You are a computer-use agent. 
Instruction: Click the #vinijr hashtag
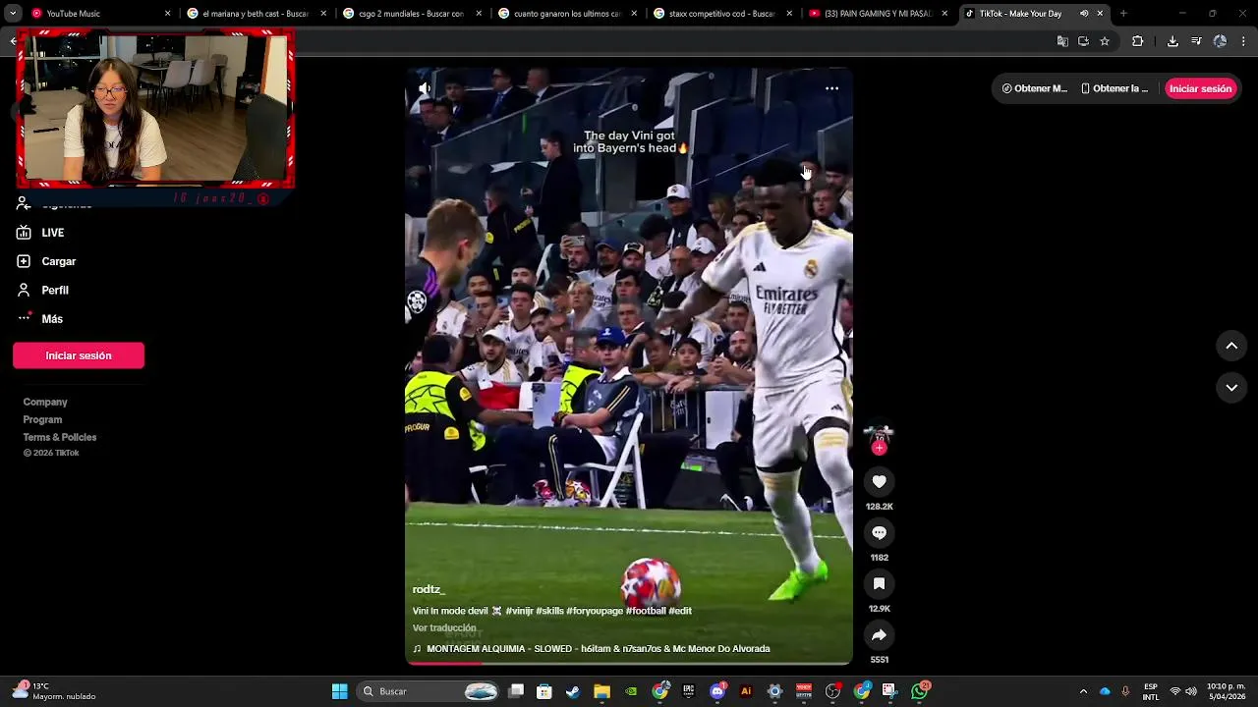point(520,611)
